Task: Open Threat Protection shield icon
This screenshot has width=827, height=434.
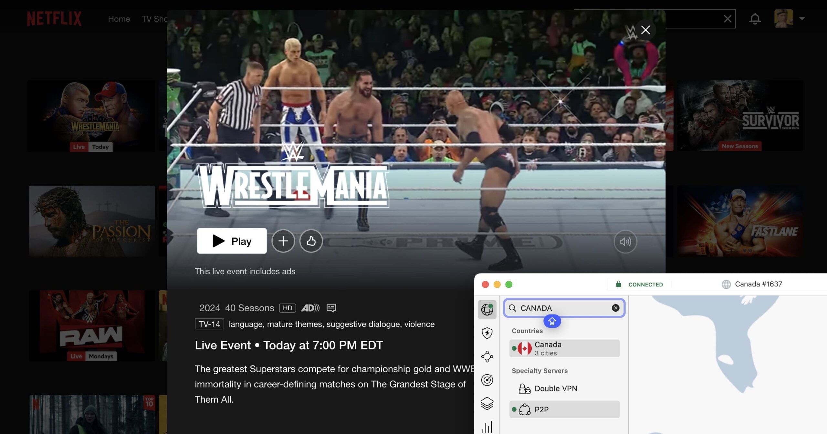Action: pos(487,333)
